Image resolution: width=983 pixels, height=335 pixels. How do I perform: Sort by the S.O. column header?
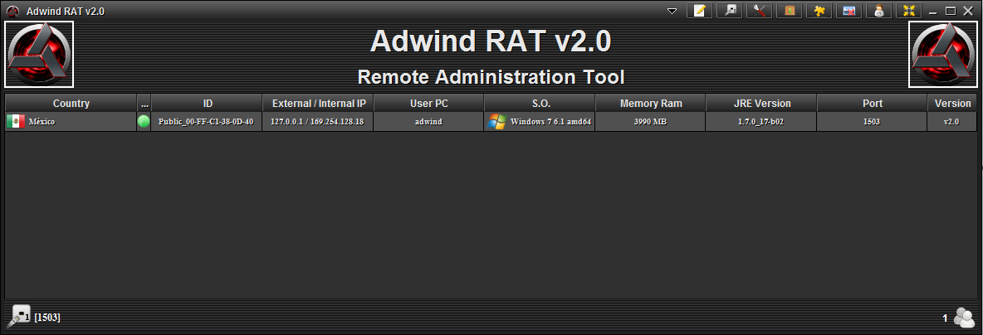coord(540,104)
